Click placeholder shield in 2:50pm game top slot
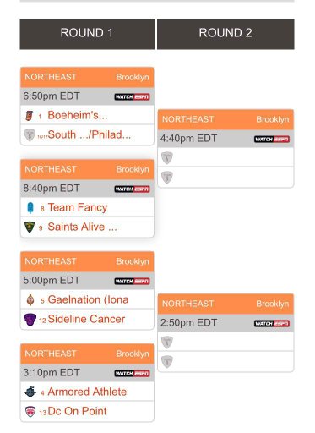The height and width of the screenshot is (433, 315). coord(167,342)
